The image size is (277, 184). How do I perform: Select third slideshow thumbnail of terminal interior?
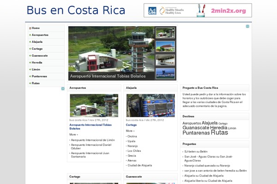coord(165,60)
